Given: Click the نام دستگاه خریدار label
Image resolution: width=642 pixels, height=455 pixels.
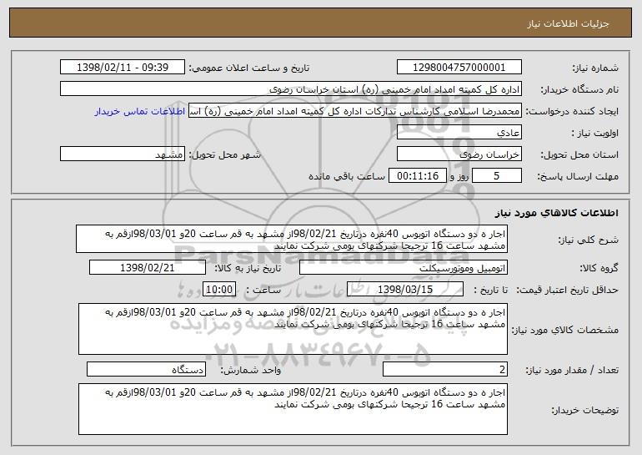Looking at the screenshot, I should (579, 90).
